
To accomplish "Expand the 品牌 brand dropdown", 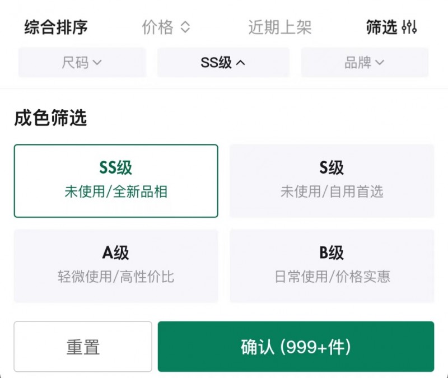I will tap(365, 63).
